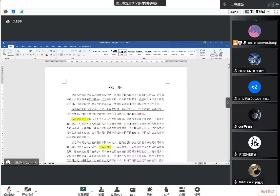Open the 设置 settings gear

(x=197, y=191)
